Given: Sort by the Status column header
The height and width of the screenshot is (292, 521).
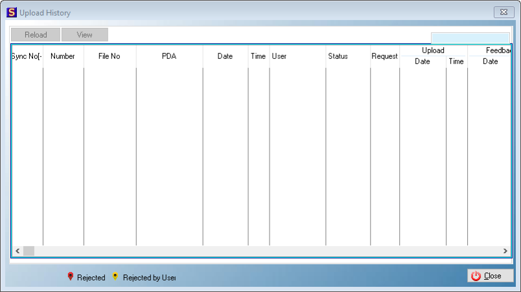Looking at the screenshot, I should pyautogui.click(x=338, y=56).
